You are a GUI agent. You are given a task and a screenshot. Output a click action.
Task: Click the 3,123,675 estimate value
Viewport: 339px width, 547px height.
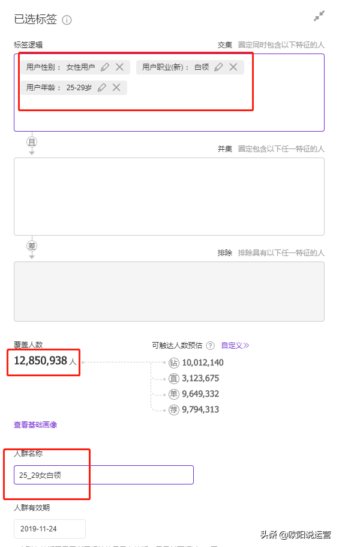coord(200,379)
